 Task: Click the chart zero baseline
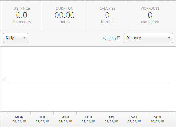[x=88, y=82]
